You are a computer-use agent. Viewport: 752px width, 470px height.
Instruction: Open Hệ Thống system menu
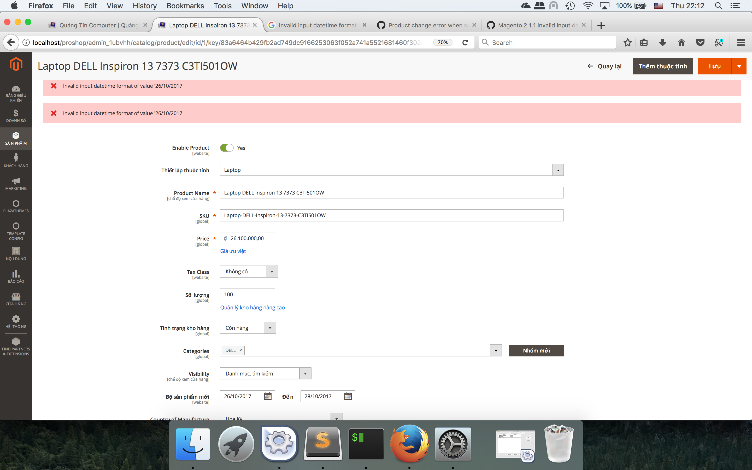pyautogui.click(x=16, y=322)
